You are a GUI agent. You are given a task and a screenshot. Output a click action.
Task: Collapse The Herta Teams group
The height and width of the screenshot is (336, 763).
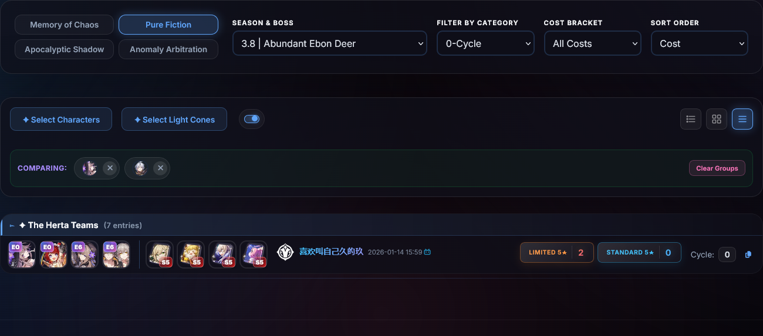(12, 226)
